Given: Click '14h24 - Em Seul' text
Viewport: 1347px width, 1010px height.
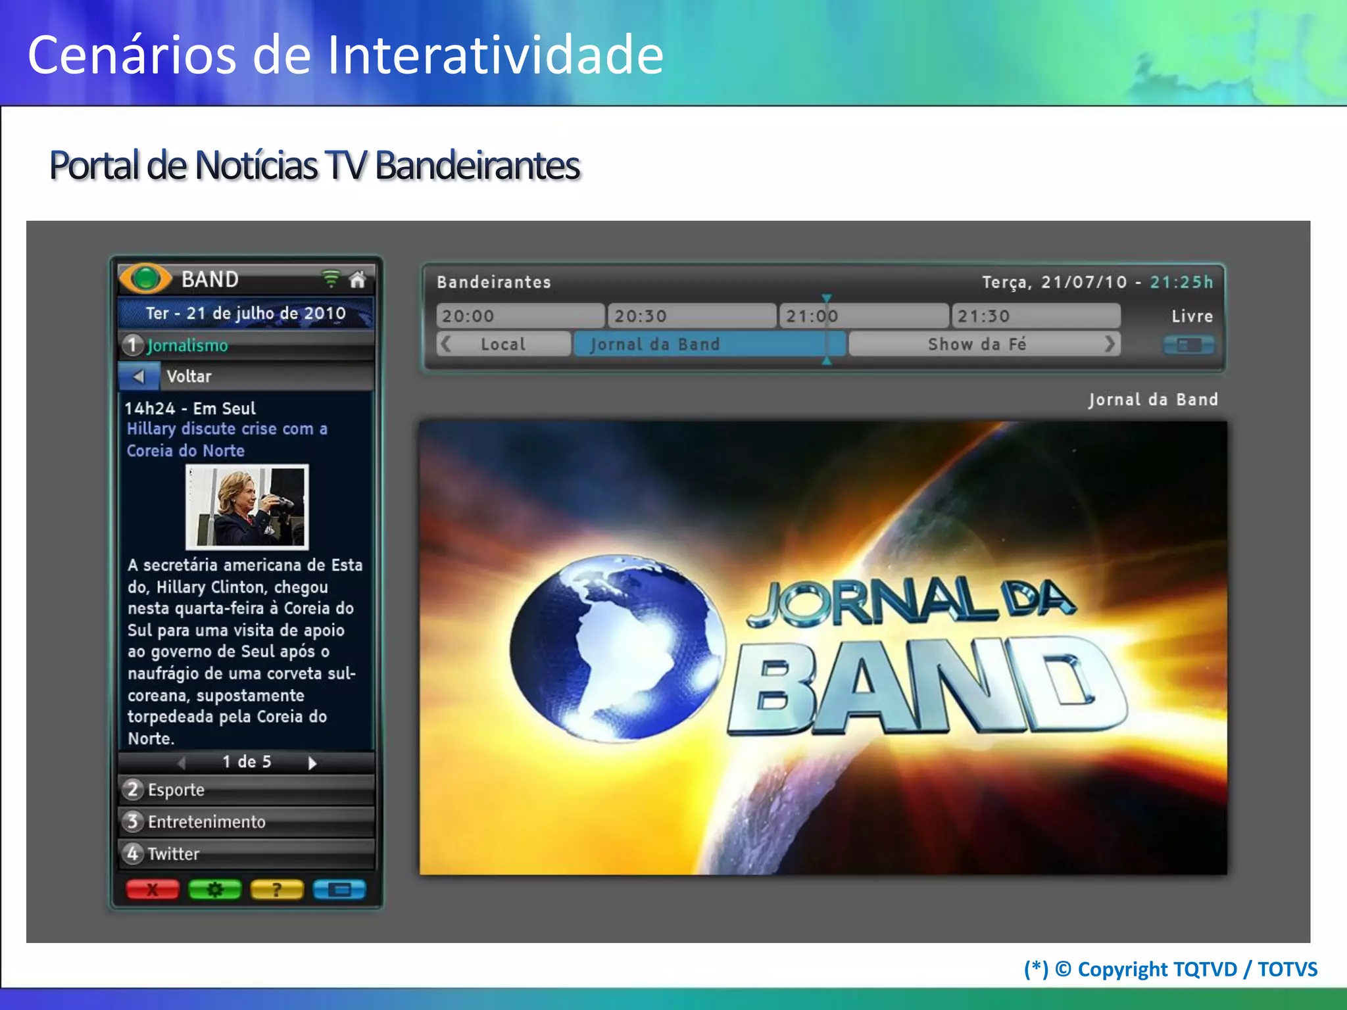Looking at the screenshot, I should coord(190,408).
